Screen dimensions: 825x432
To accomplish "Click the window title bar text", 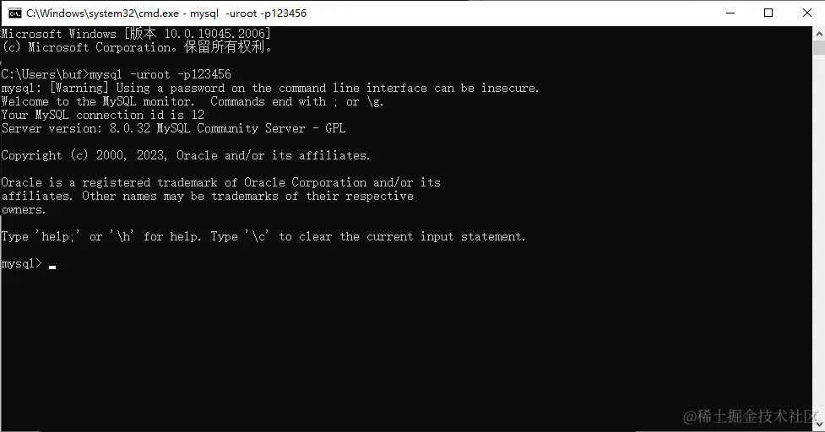I will (166, 13).
